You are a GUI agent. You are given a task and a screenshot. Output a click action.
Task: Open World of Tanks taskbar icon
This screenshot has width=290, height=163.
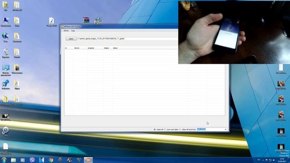pyautogui.click(x=60, y=160)
